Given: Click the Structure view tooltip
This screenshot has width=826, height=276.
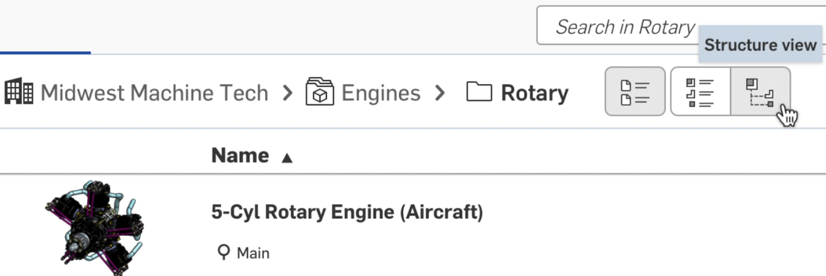Looking at the screenshot, I should [x=760, y=45].
